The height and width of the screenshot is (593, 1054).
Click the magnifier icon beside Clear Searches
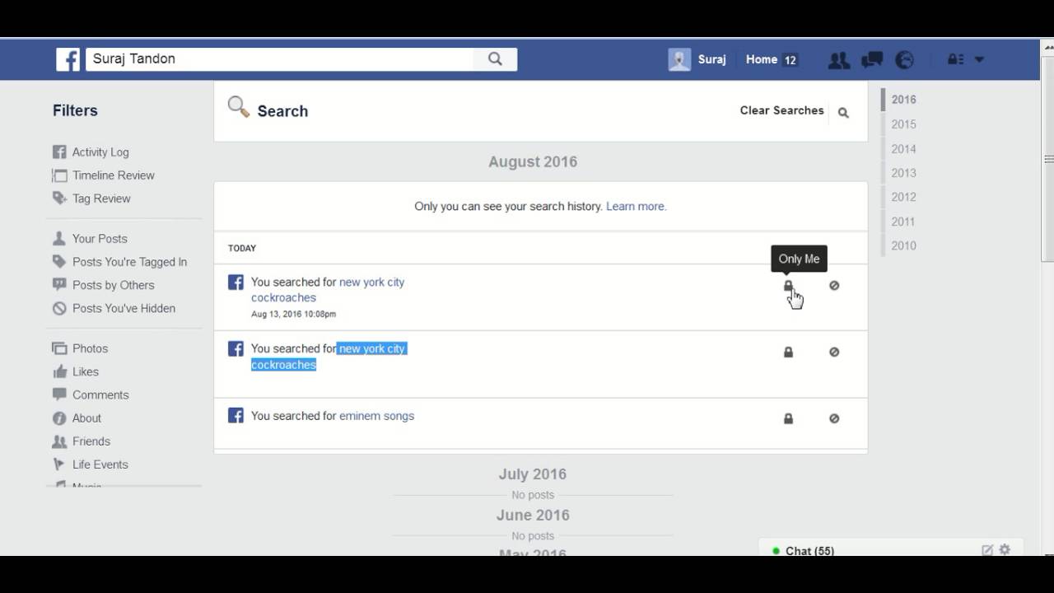coord(843,113)
